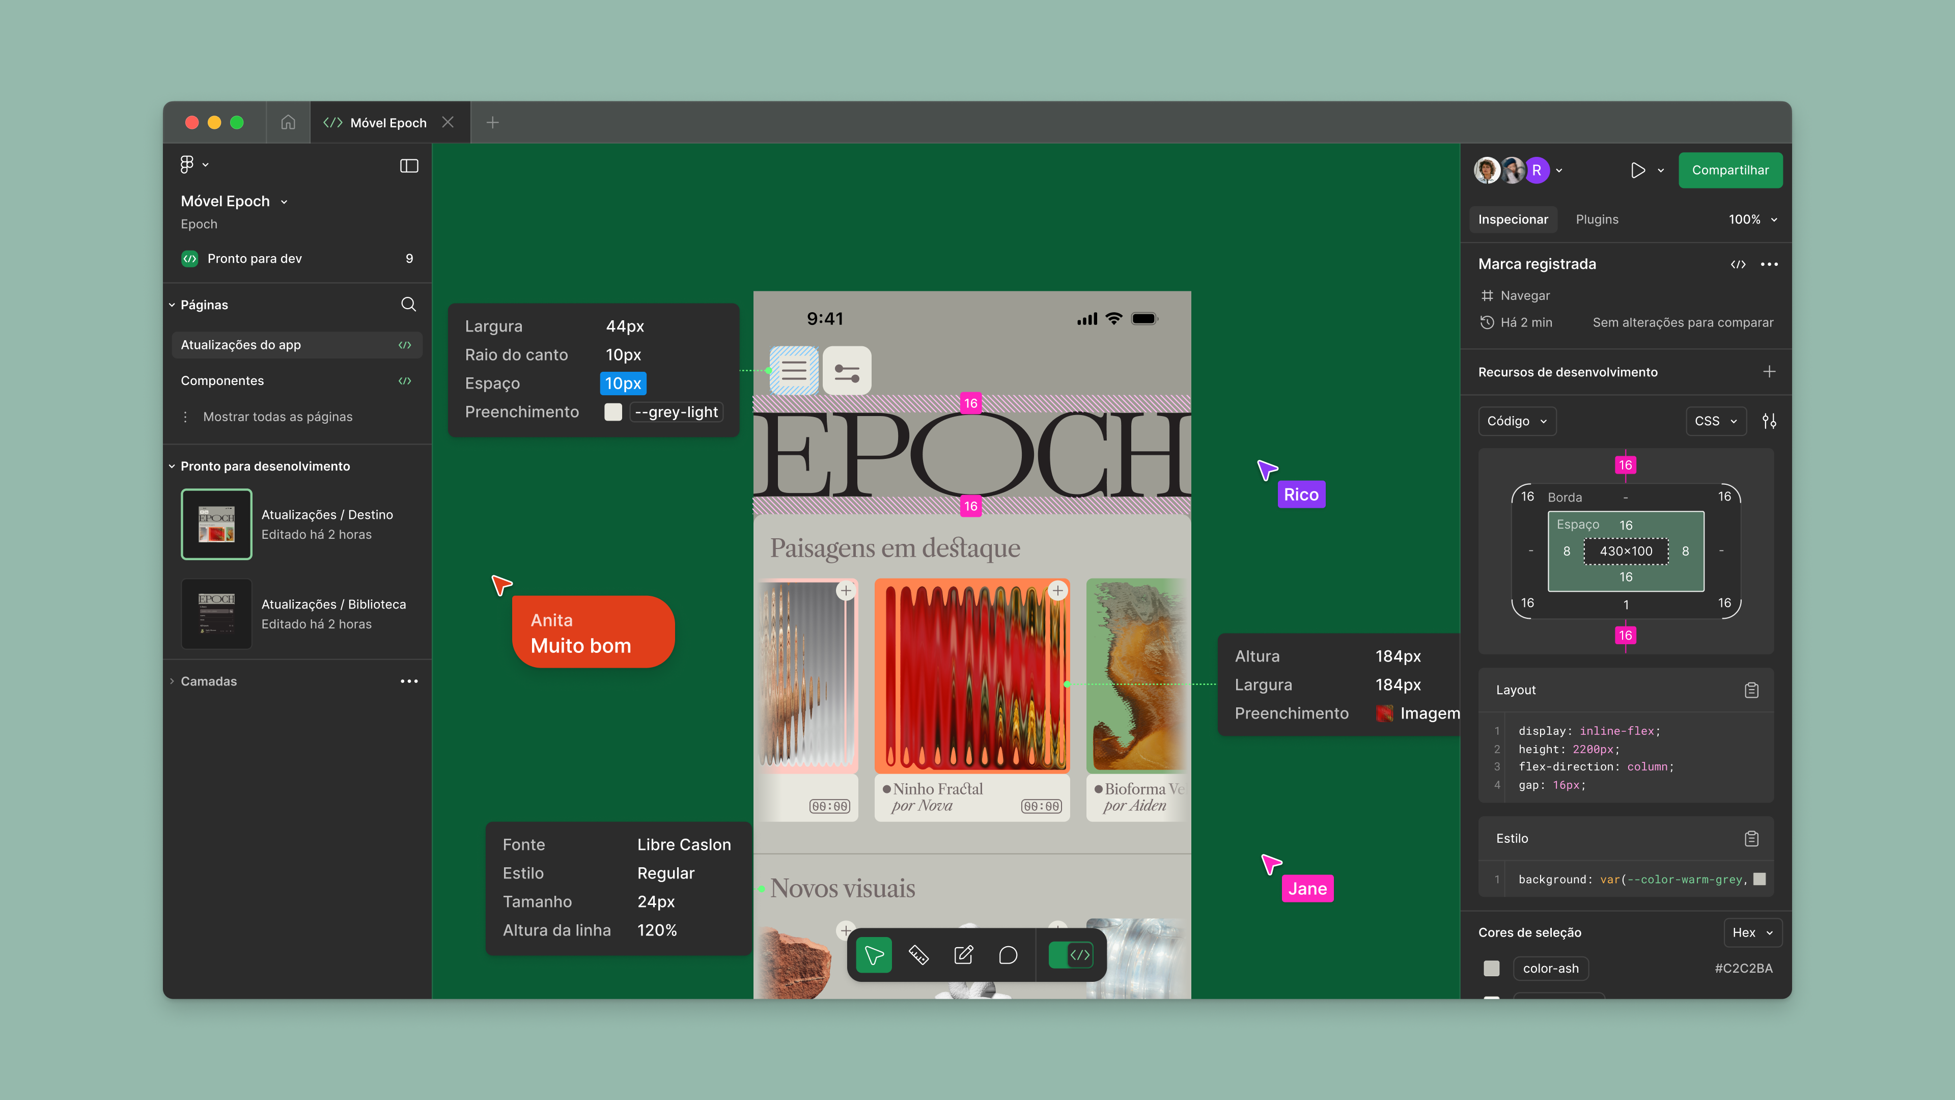Image resolution: width=1955 pixels, height=1100 pixels.
Task: Switch to the Inspecionar tab
Action: pyautogui.click(x=1513, y=219)
